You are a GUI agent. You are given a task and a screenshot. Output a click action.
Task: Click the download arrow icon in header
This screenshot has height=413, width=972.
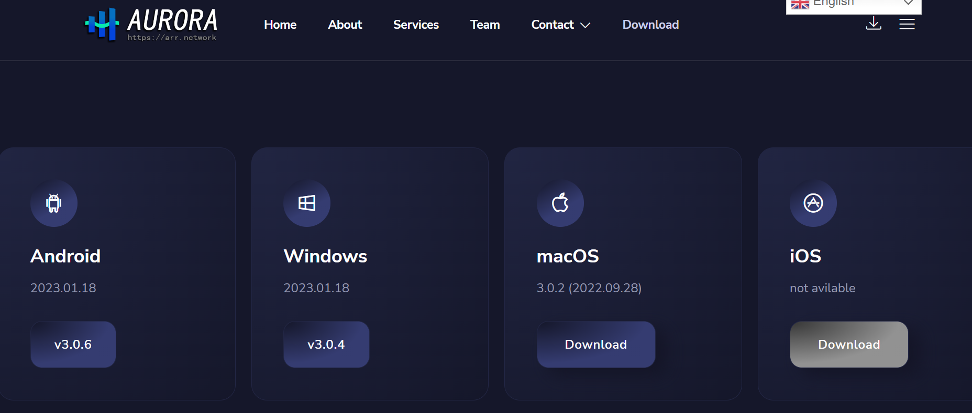(874, 24)
